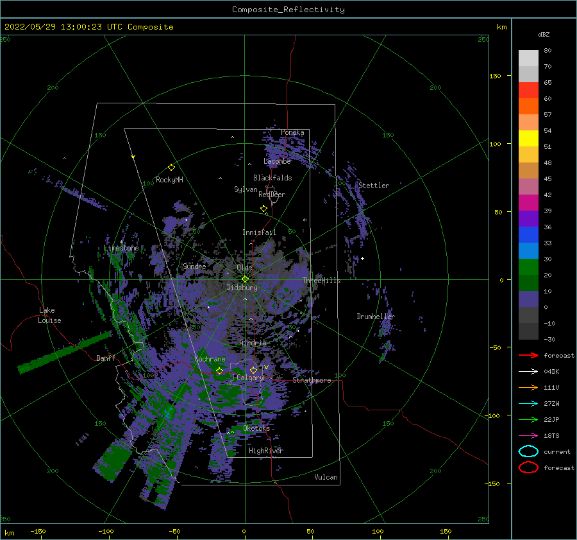Click the 'Innisfail' city label
The width and height of the screenshot is (577, 540).
259,232
